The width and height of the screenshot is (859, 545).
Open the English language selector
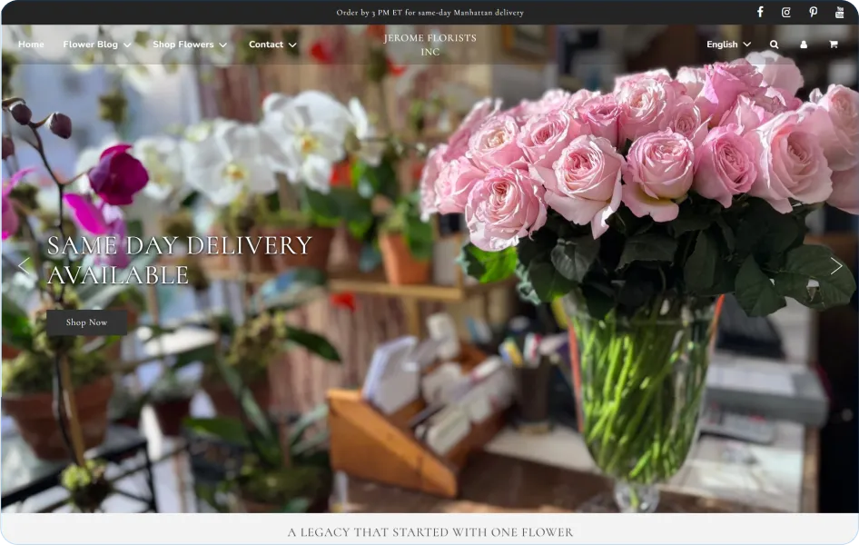coord(728,45)
